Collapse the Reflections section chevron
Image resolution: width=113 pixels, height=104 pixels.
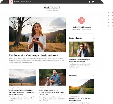pos(93,75)
